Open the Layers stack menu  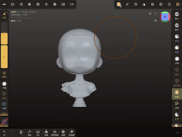pyautogui.click(x=153, y=4)
